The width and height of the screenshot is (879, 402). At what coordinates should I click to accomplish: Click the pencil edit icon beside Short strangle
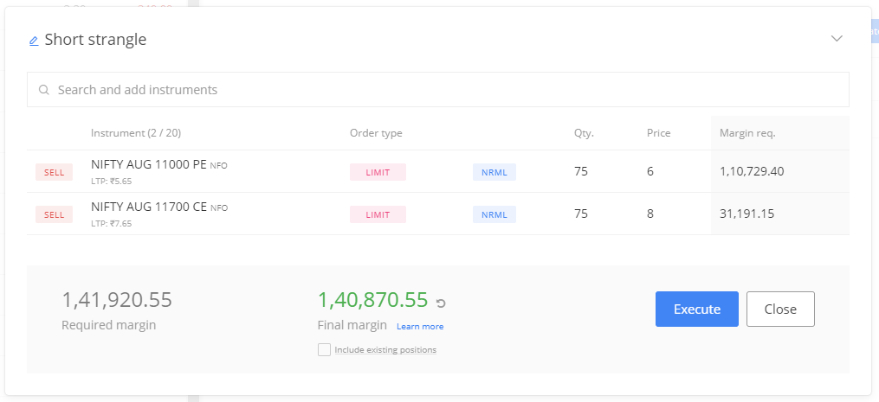click(x=34, y=41)
